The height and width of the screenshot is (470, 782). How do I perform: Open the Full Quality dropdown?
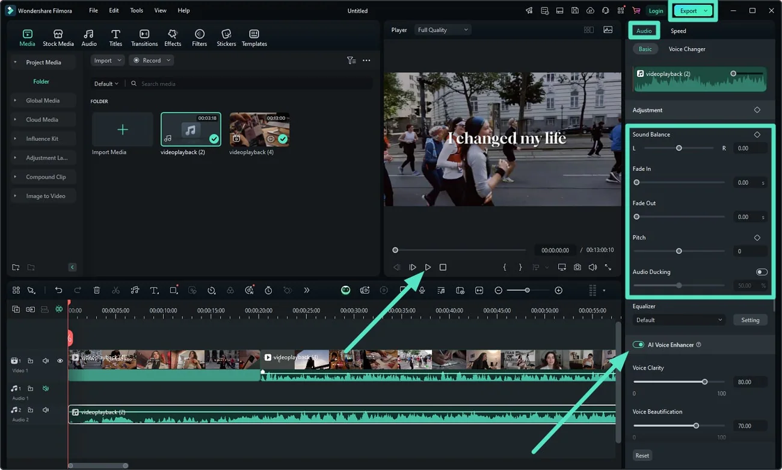(443, 30)
